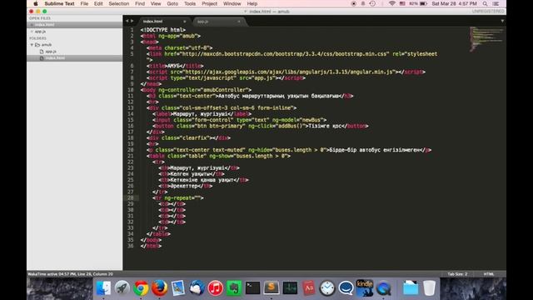Select the index.html editor tab
The width and height of the screenshot is (533, 300).
click(163, 22)
